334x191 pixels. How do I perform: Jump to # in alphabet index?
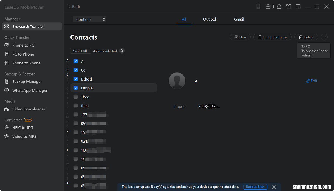point(67,183)
